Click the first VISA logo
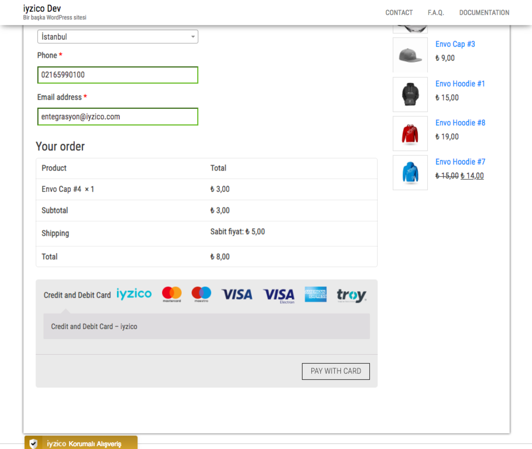Image resolution: width=532 pixels, height=449 pixels. click(x=237, y=294)
